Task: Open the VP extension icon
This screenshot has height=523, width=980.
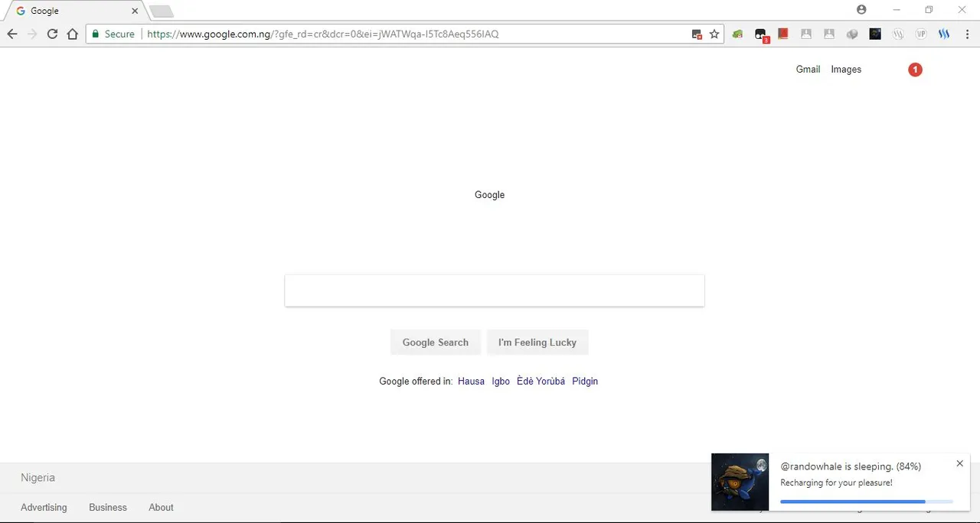Action: [x=921, y=34]
